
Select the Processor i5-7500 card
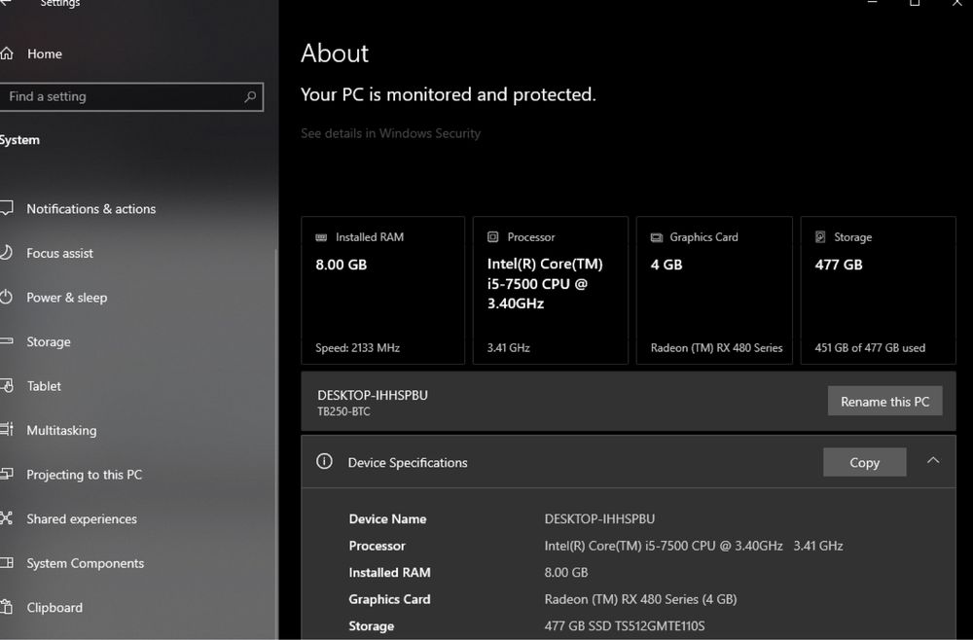pos(551,290)
